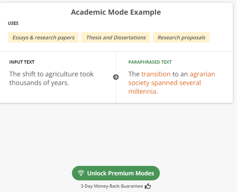Click the highlighted word "transition"
This screenshot has width=237, height=192.
pos(156,74)
